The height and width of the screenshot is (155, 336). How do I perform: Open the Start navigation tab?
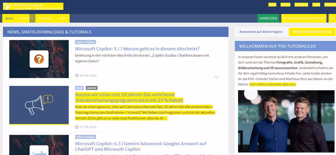9,18
